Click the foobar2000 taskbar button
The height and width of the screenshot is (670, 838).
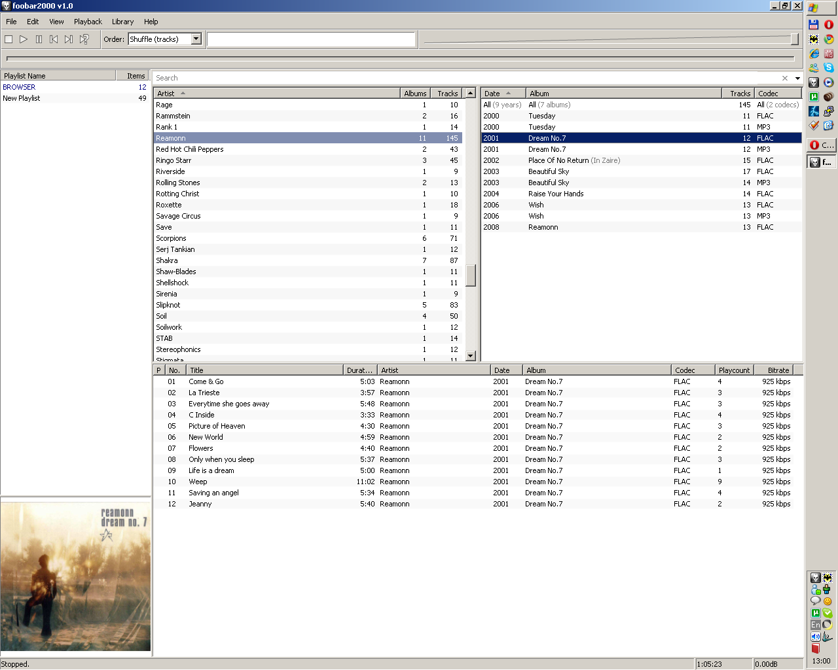tap(822, 162)
